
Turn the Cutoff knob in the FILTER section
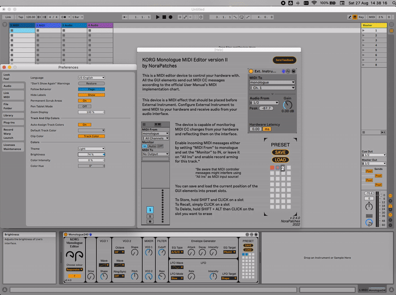tap(162, 252)
